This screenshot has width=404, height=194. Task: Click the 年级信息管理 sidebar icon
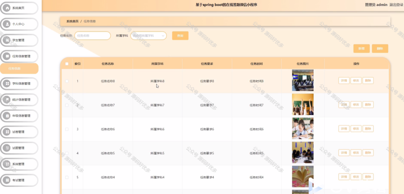[x=7, y=116]
